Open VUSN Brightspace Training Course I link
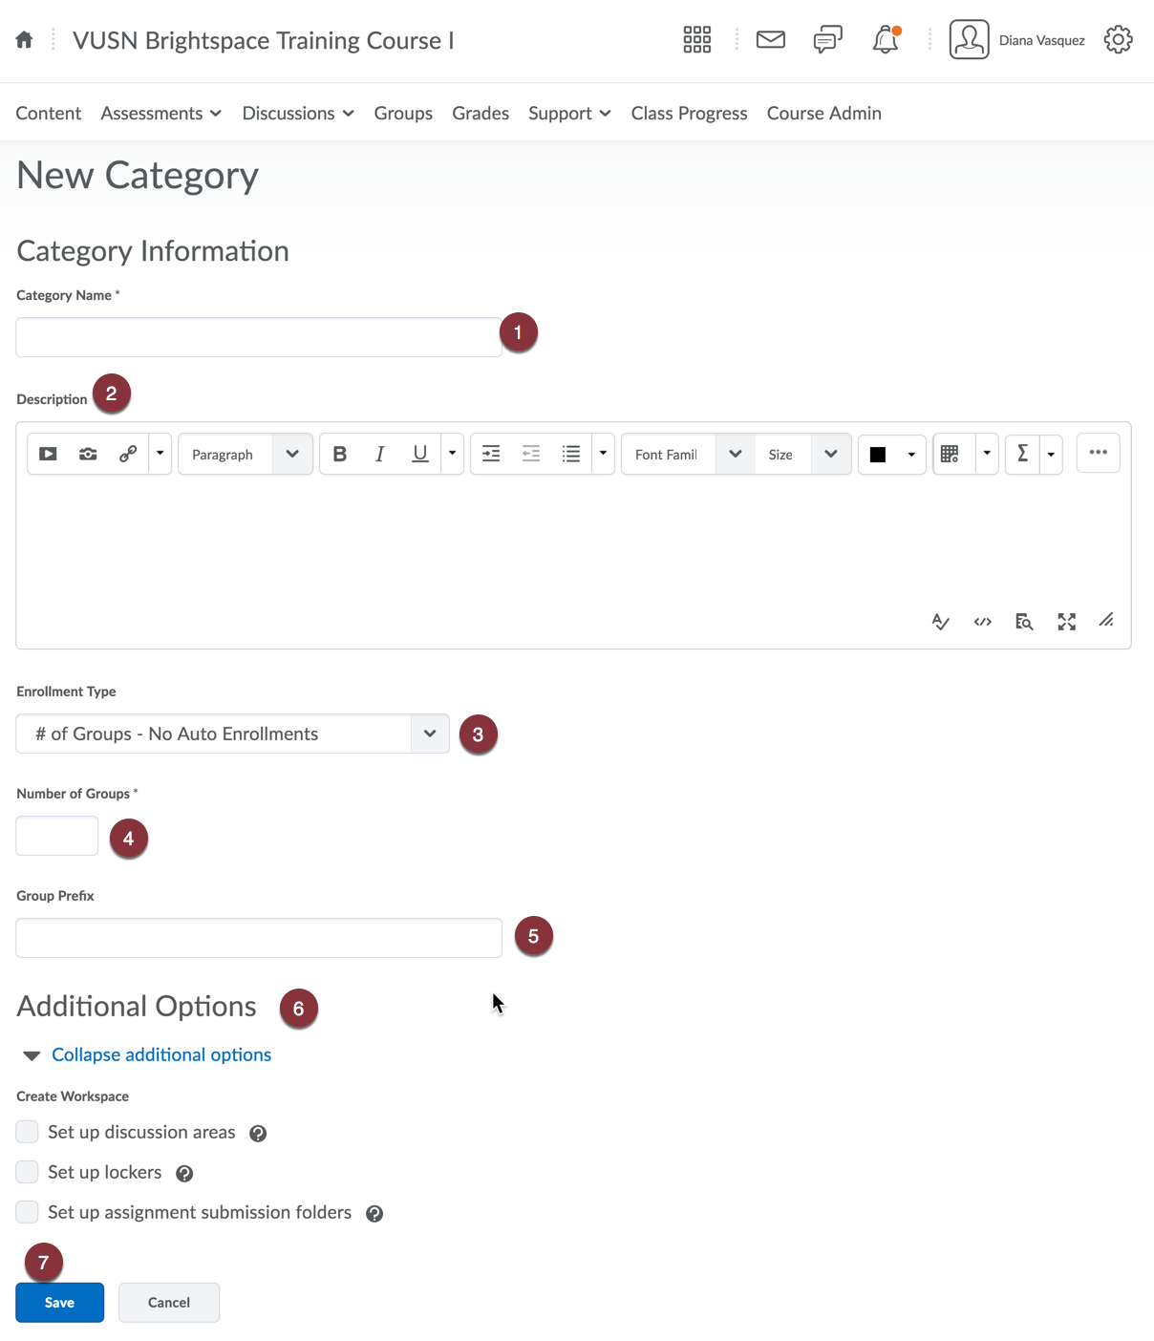The height and width of the screenshot is (1341, 1154). (x=264, y=40)
